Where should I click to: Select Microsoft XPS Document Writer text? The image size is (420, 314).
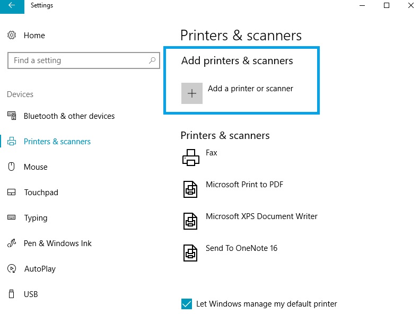(x=261, y=216)
